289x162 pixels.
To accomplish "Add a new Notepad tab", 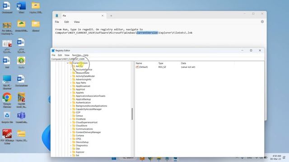I will click(x=111, y=16).
